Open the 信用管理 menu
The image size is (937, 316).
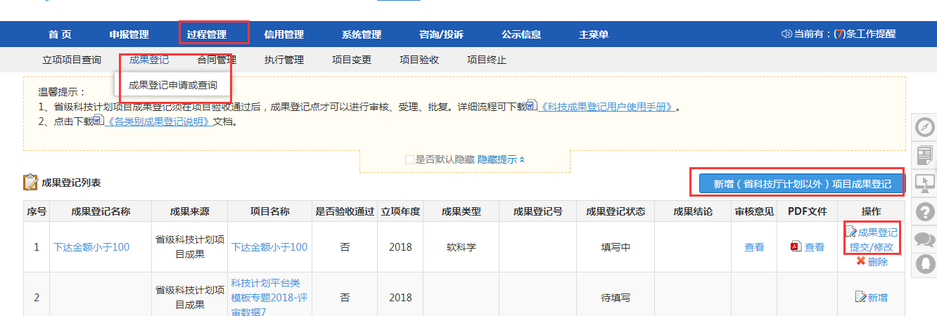283,34
